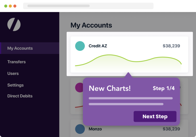Click the green window control dot
The width and height of the screenshot is (196, 137).
(x=6, y=6)
